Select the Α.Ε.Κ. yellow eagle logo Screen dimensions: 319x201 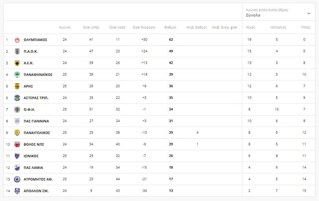click(x=17, y=63)
